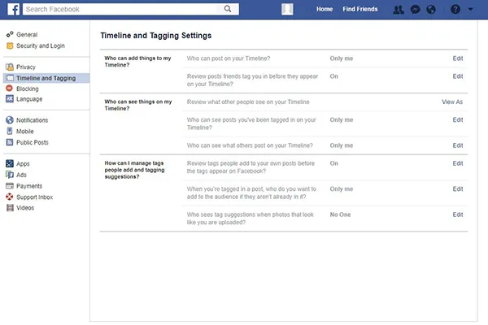
Task: Open Payments settings label
Action: tap(29, 186)
